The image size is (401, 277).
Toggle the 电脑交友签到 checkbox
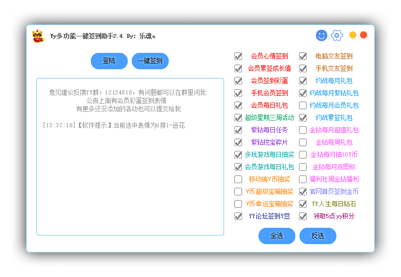pyautogui.click(x=303, y=56)
